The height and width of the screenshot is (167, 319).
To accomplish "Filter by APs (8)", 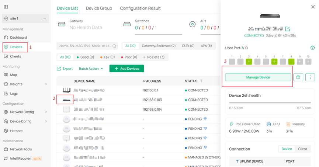I will click(x=206, y=46).
